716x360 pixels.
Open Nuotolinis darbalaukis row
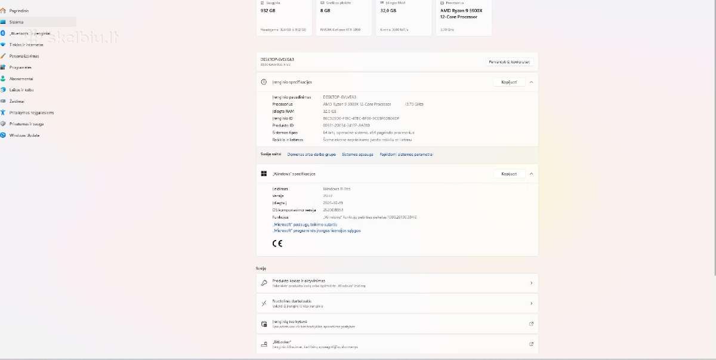397,303
